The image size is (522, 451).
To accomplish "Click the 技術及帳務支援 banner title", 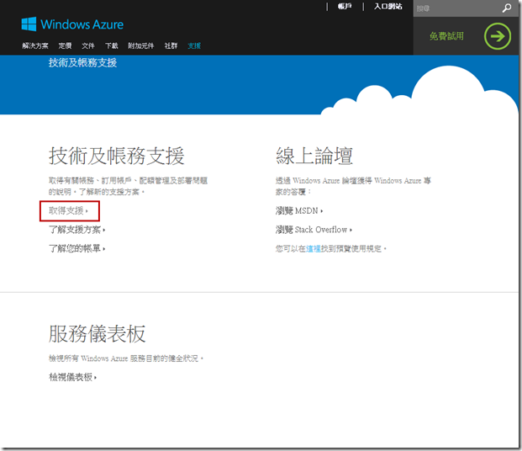I will [82, 62].
